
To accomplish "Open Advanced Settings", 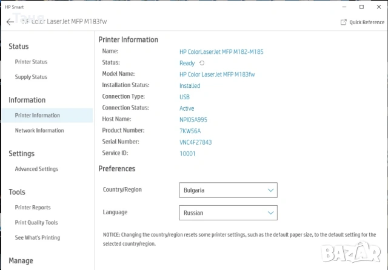I will pos(36,169).
